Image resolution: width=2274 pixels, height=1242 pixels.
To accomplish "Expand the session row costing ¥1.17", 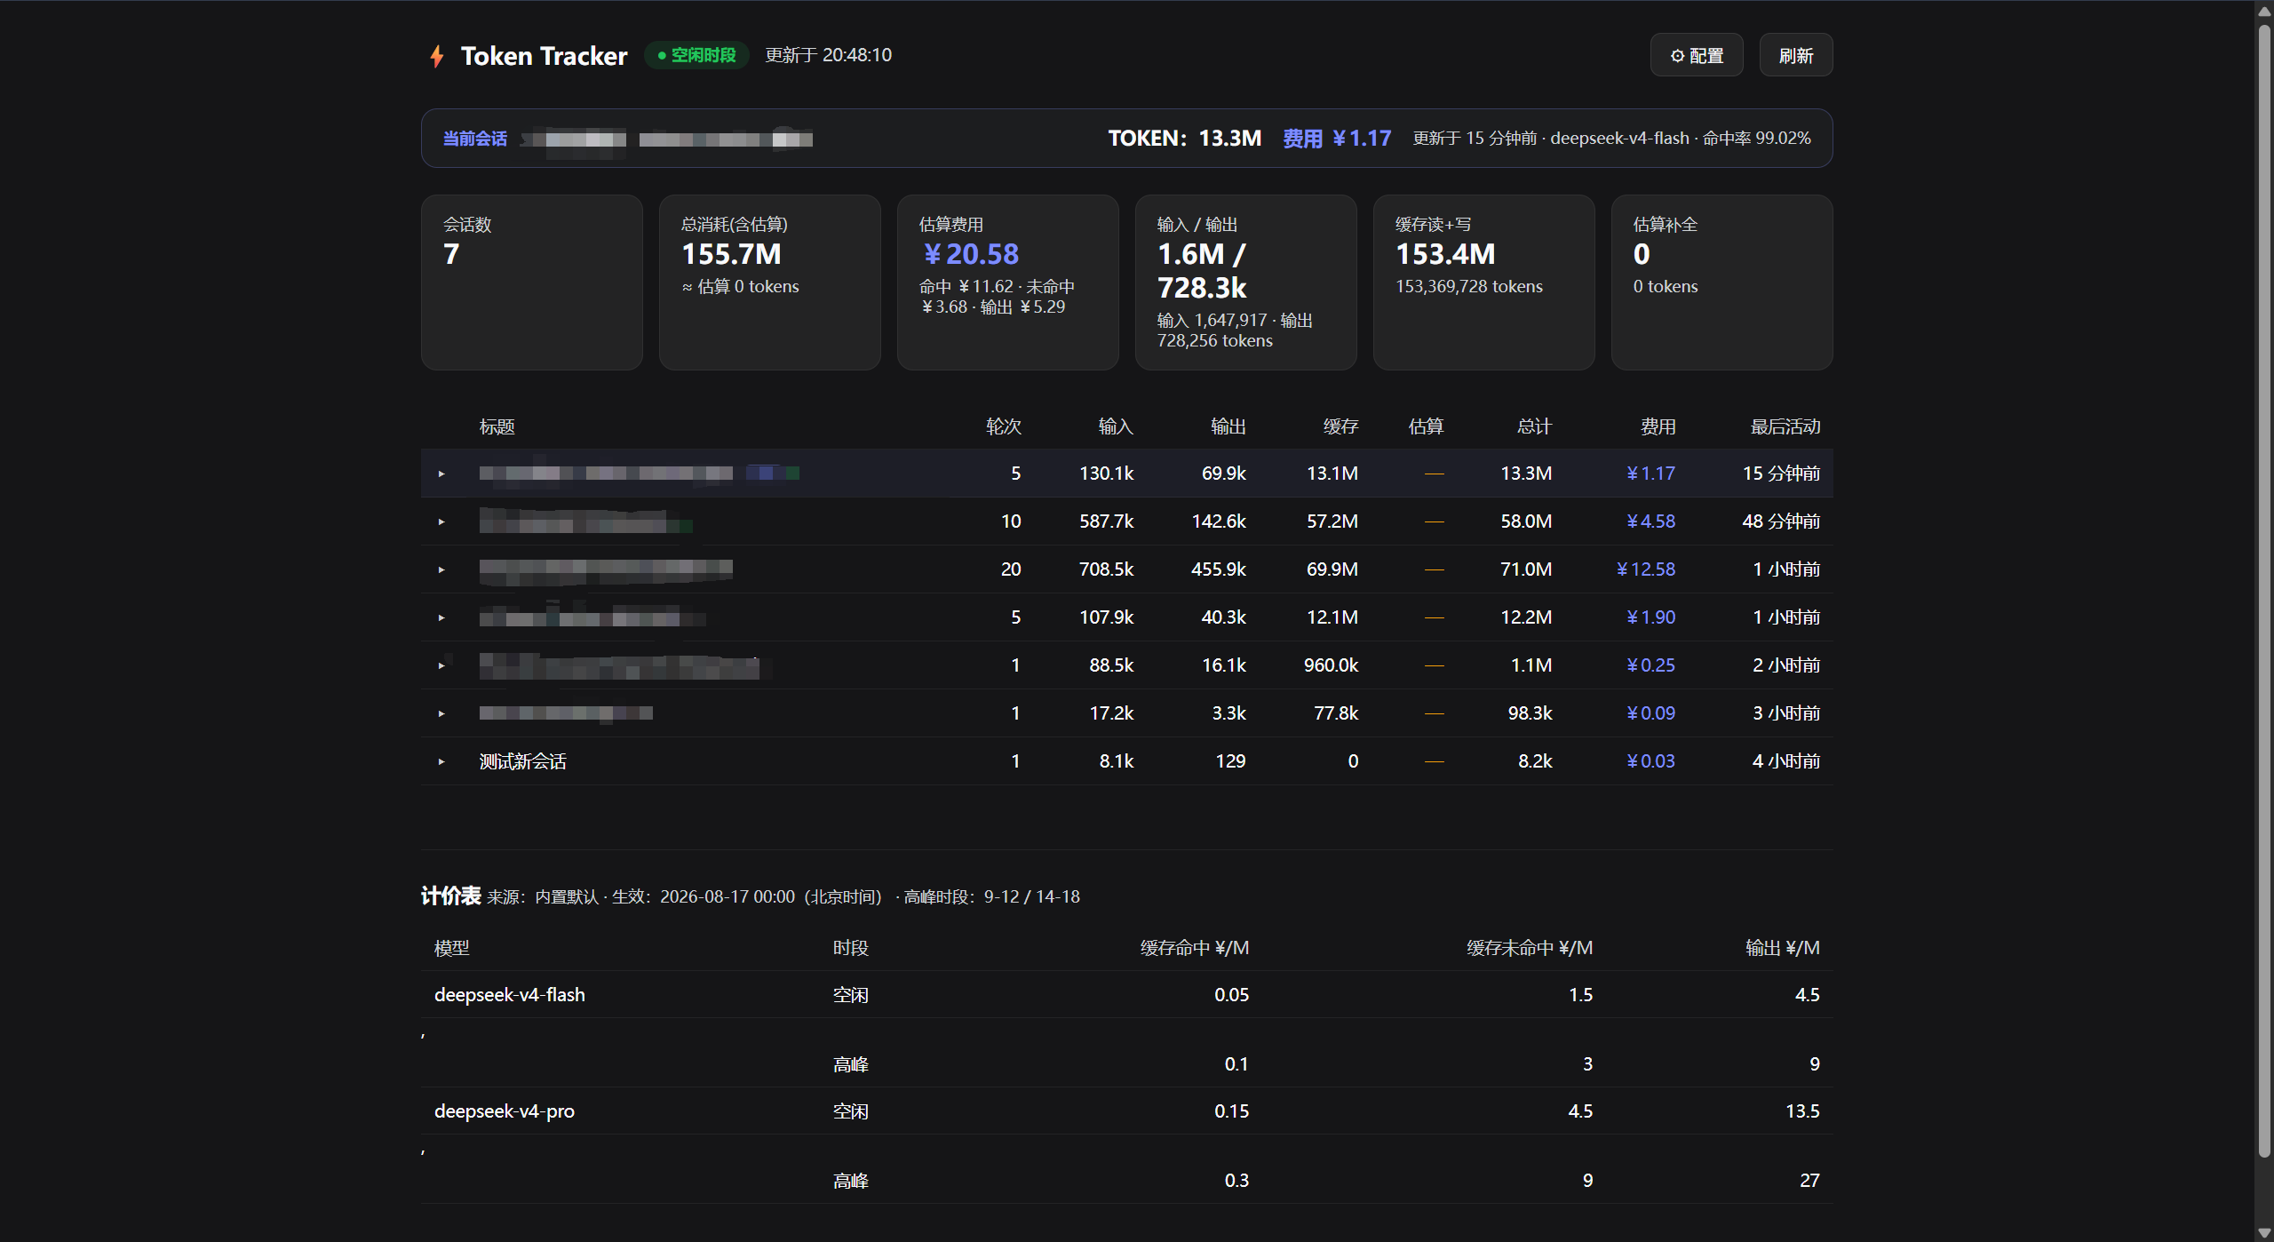I will point(441,474).
